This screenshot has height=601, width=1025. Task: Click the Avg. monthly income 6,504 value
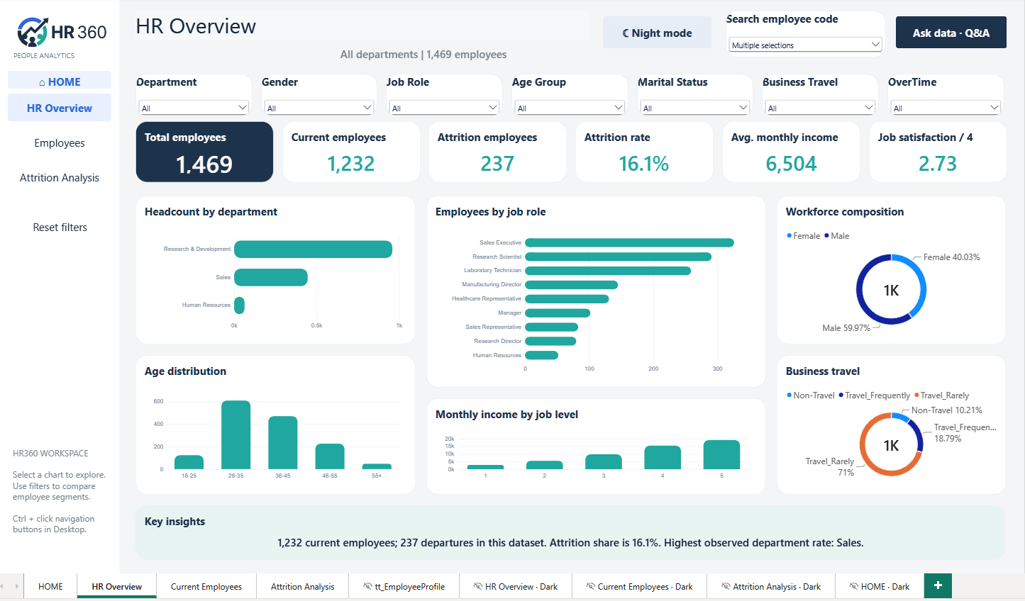(791, 164)
